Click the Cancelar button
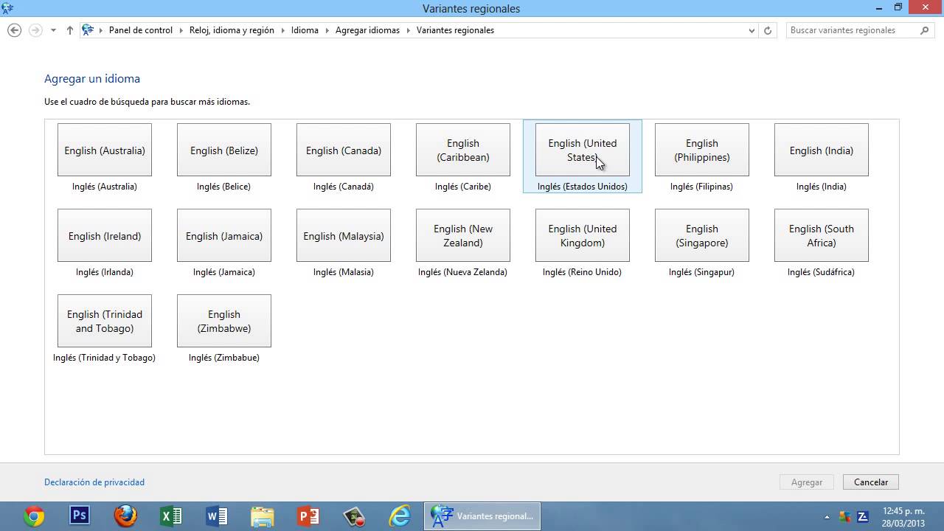The image size is (944, 531). tap(871, 482)
